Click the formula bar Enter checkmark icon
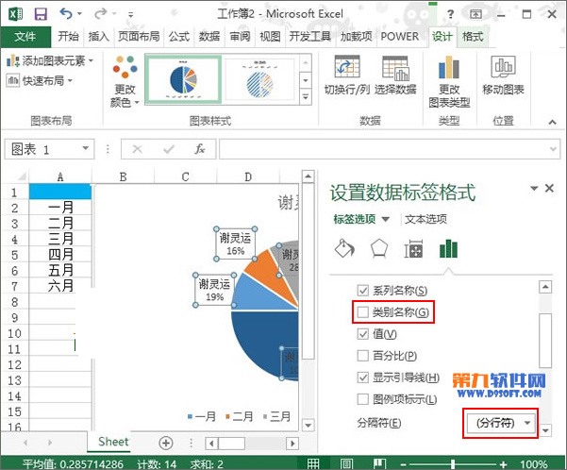567x470 pixels. click(x=169, y=149)
